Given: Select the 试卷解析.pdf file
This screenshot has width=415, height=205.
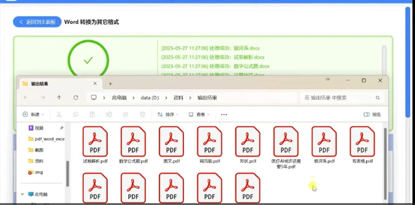Looking at the screenshot, I should click(95, 145).
